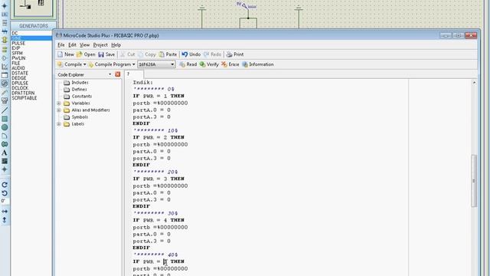Screen dimensions: 490x276
Task: Expand the Variables tree node
Action: (59, 103)
